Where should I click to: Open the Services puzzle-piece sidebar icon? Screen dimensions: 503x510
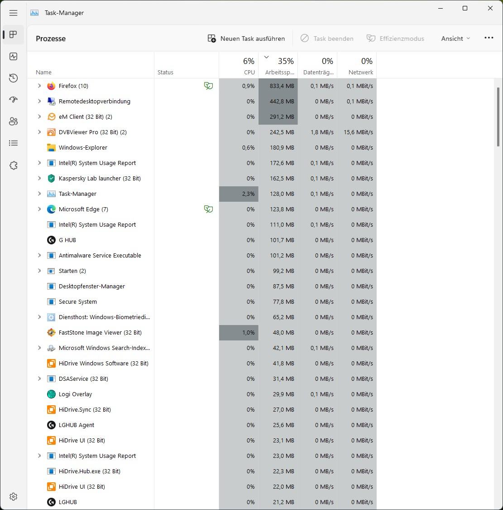tap(13, 165)
